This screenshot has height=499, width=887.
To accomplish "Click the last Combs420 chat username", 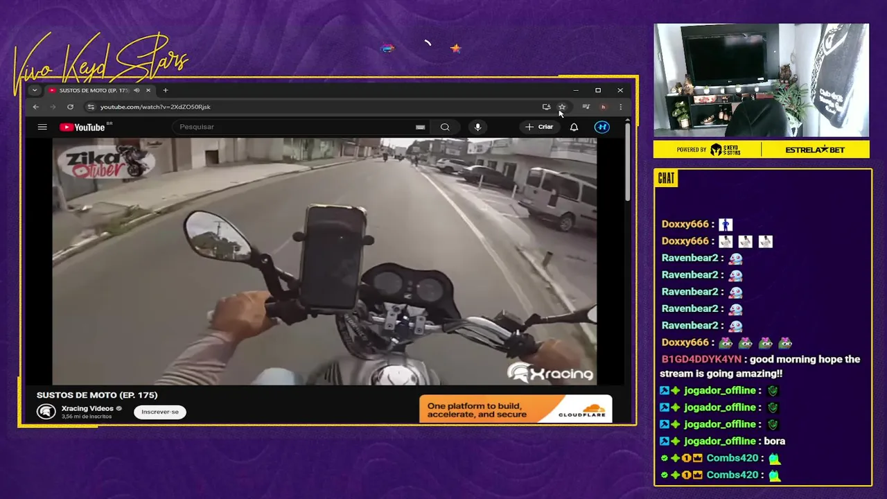I will coord(732,475).
